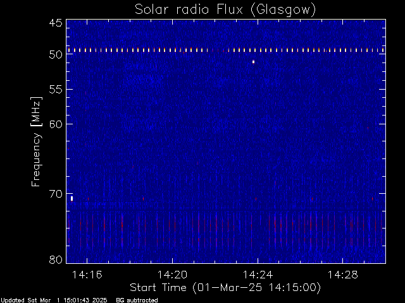Image resolution: width=405 pixels, height=303 pixels.
Task: Click the 55 MHz frequency tick label
Action: [56, 90]
